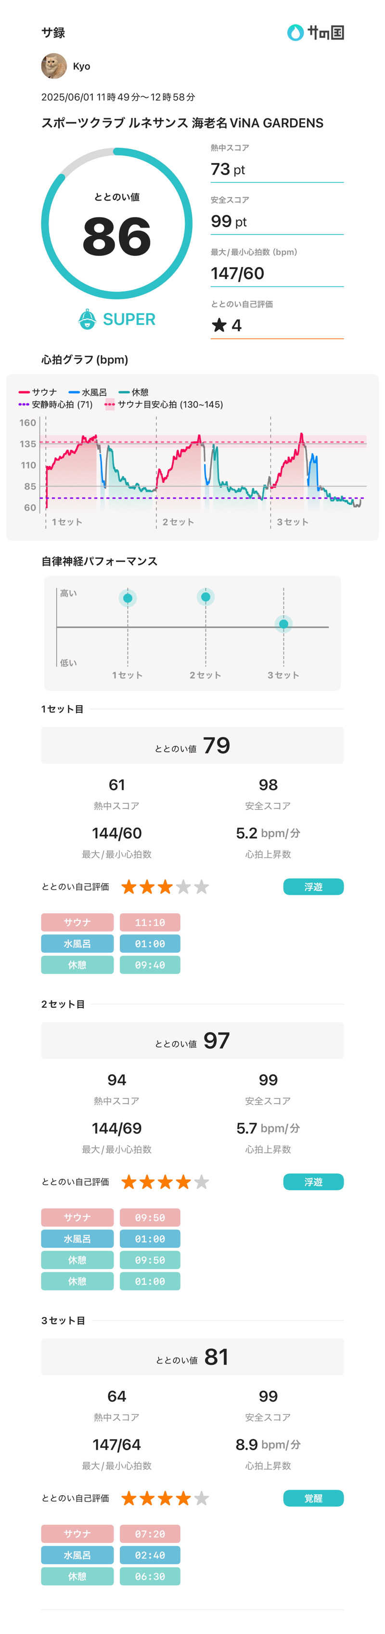Screen dimensions: 385x1634
Task: Click the サウナ label in set 1
Action: [77, 922]
